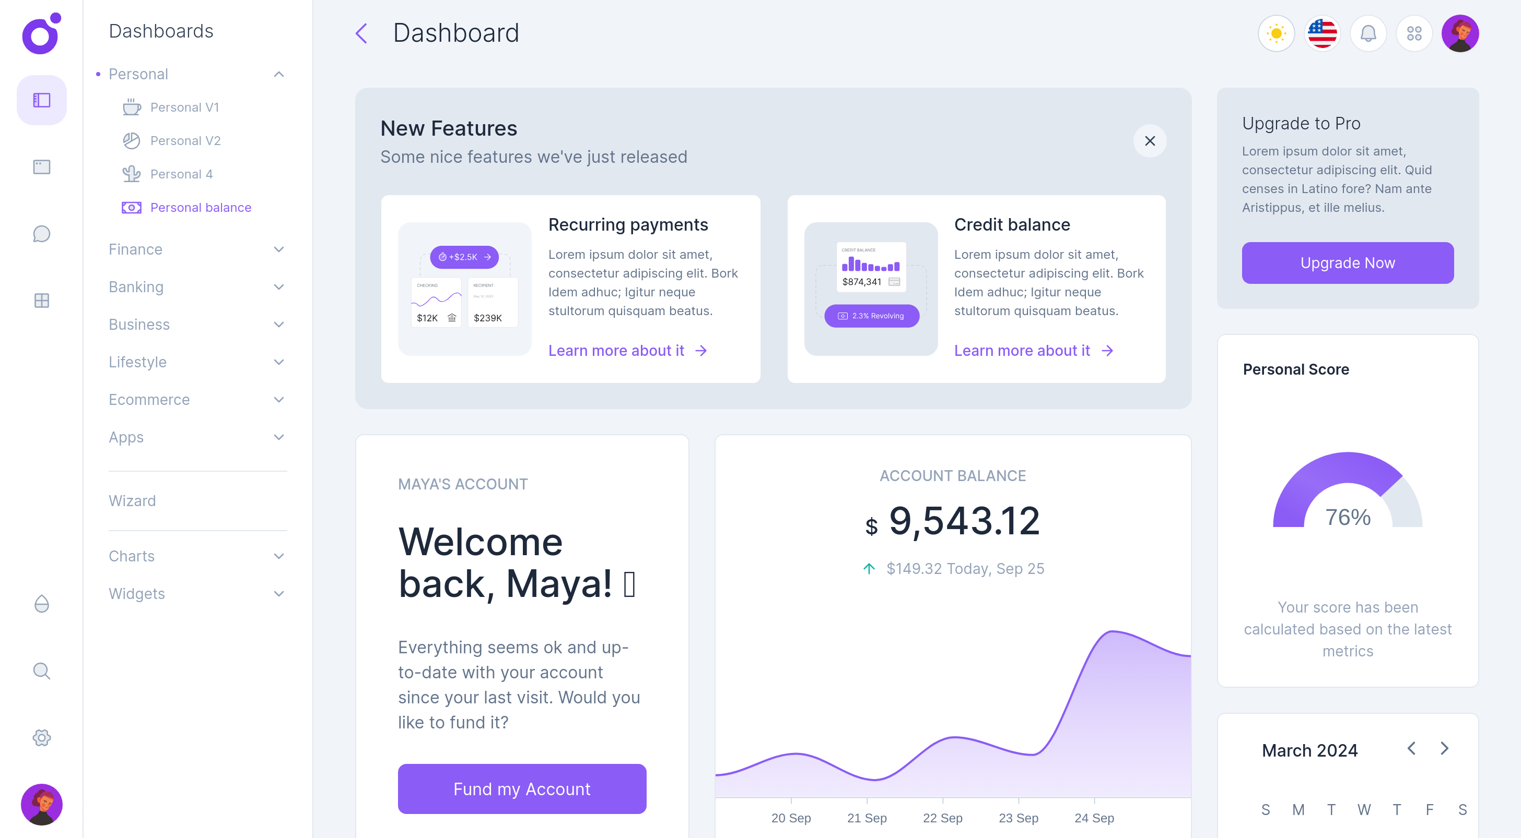Go to next month in the March 2024 calendar
The image size is (1521, 838).
(1445, 749)
